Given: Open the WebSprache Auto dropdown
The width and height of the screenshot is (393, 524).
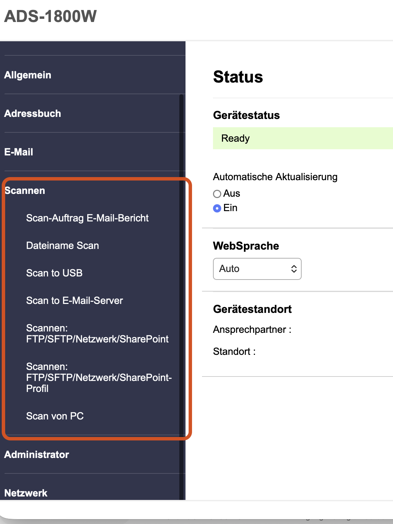Looking at the screenshot, I should 257,269.
